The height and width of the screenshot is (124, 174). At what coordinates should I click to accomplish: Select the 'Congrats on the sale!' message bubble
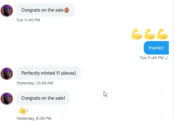(x=43, y=98)
